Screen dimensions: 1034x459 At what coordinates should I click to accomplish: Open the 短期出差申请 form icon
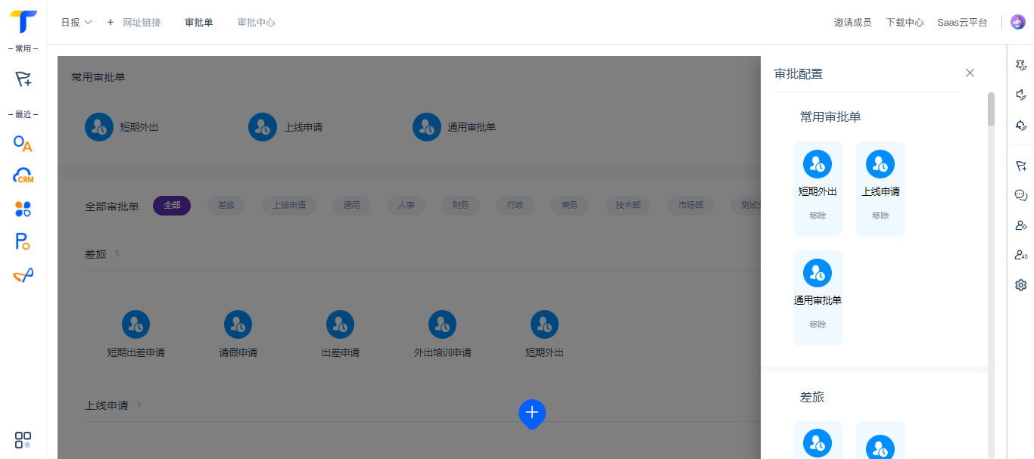[x=135, y=324]
